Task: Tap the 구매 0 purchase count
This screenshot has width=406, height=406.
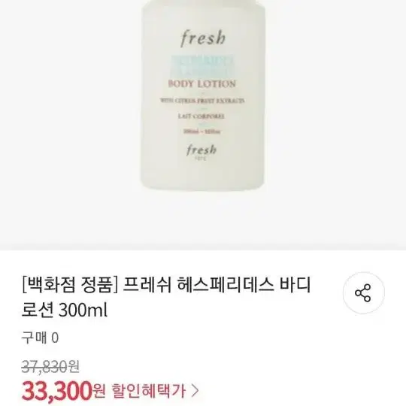Action: tap(40, 338)
